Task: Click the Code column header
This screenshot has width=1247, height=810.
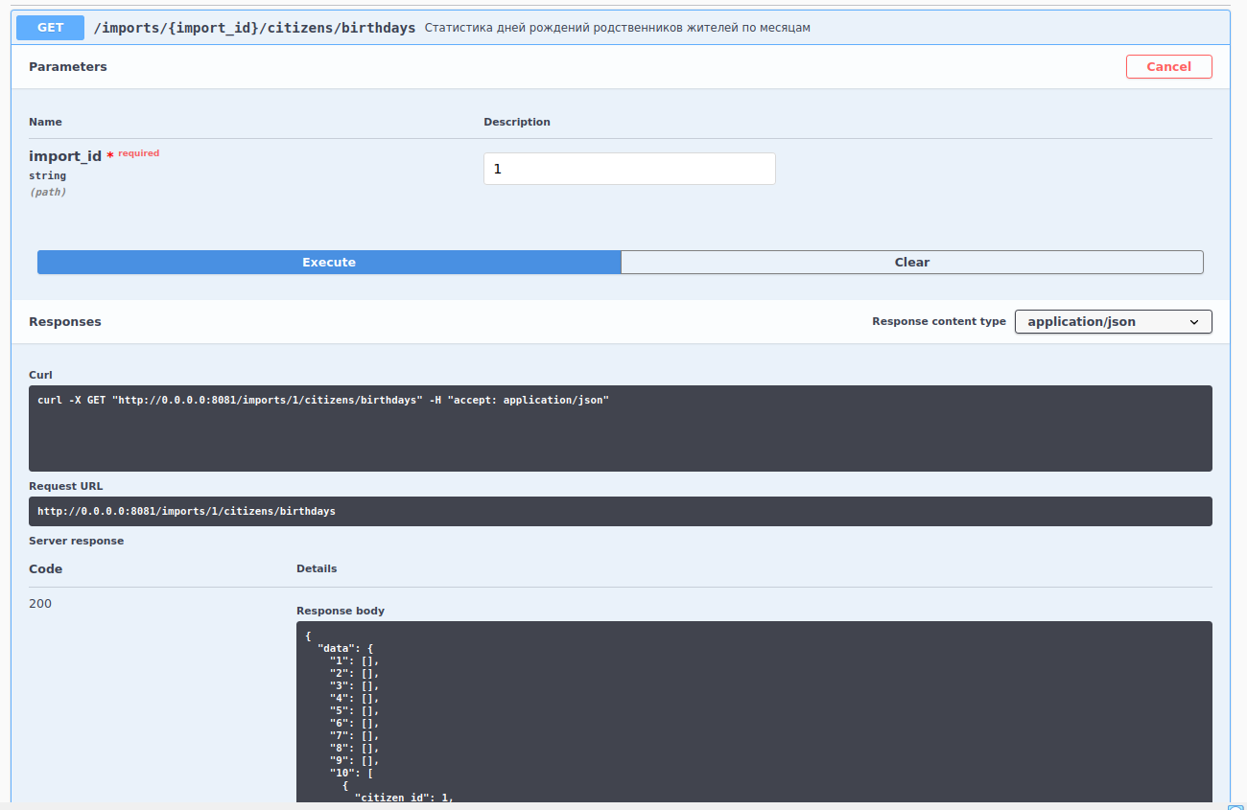Action: coord(45,569)
